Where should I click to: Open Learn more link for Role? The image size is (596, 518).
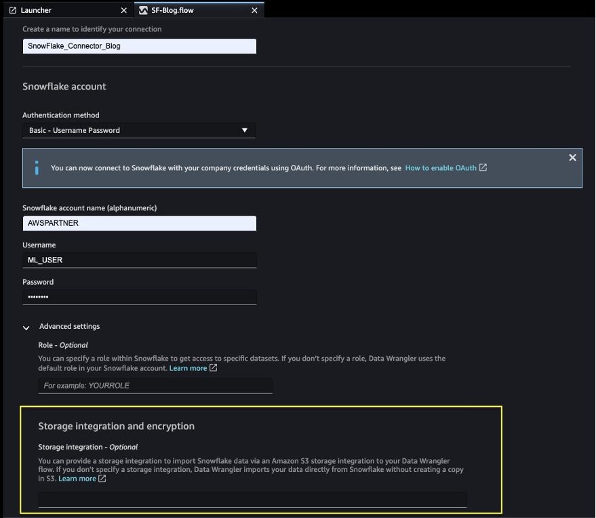point(188,368)
